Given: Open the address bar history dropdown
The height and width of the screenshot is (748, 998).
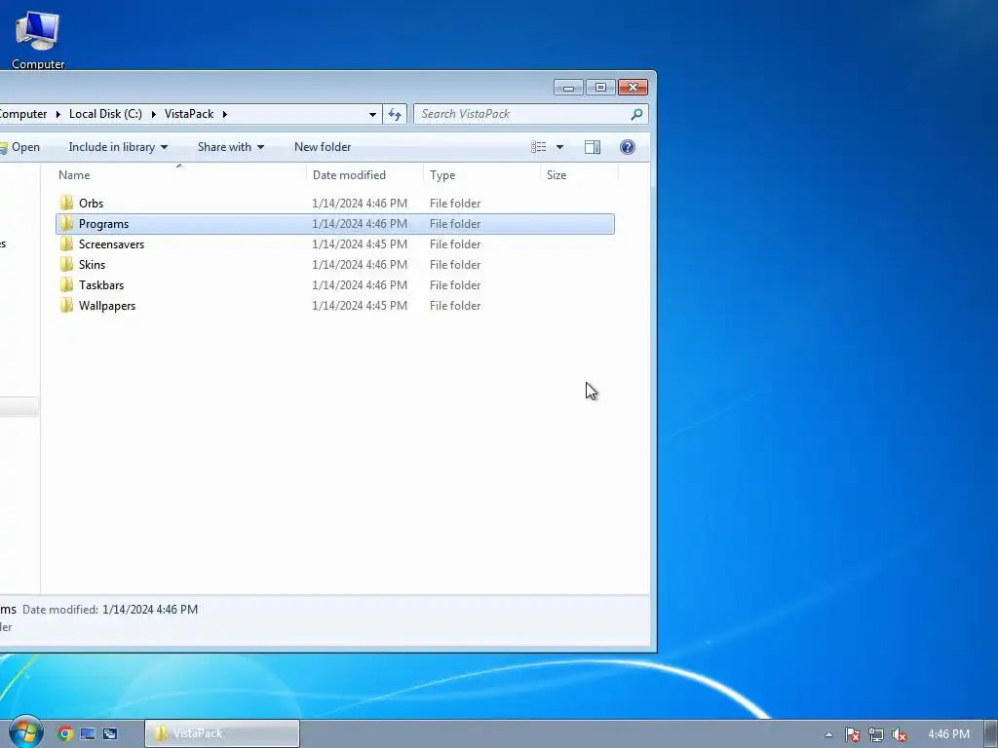Looking at the screenshot, I should tap(372, 115).
